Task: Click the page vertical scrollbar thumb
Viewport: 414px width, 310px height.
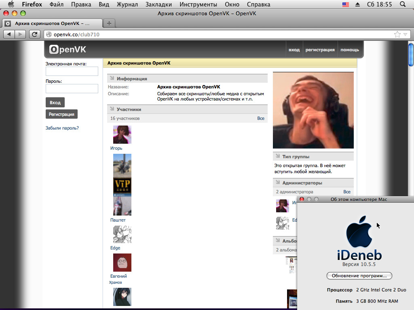Action: coord(411,55)
